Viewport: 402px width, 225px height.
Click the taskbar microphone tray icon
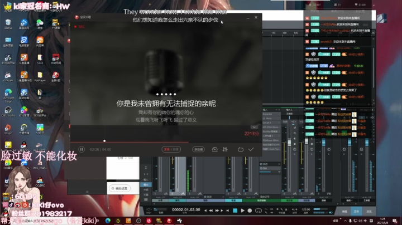pos(350,221)
